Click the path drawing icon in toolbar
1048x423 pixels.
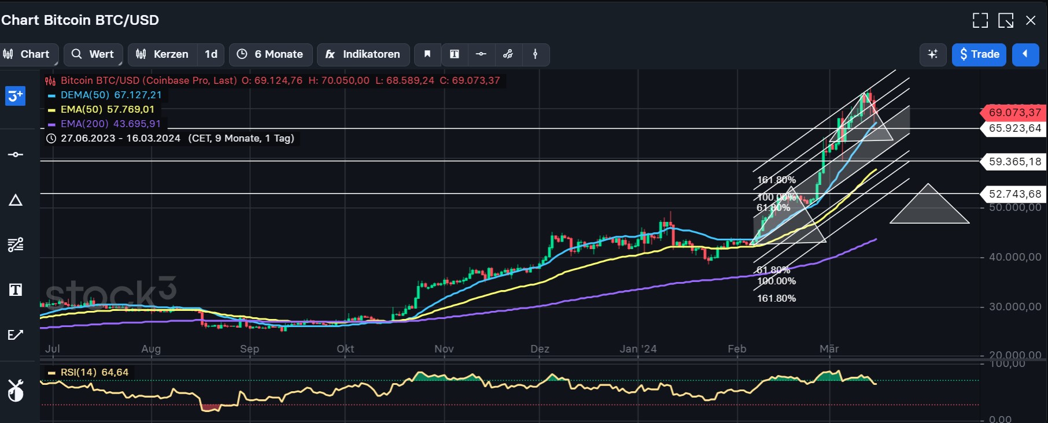[x=508, y=54]
